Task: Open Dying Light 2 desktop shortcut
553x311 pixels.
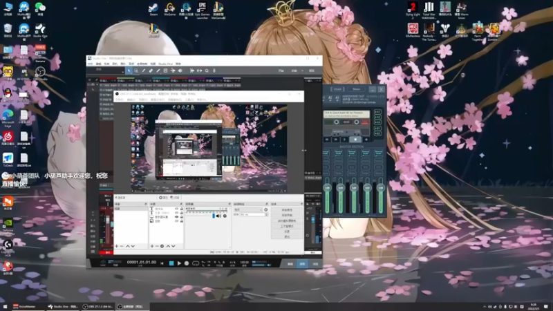Action: [x=413, y=9]
